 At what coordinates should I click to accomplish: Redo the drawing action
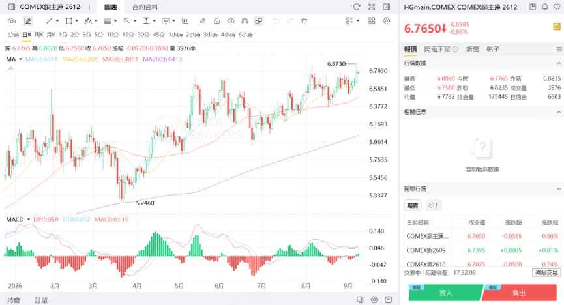point(290,21)
